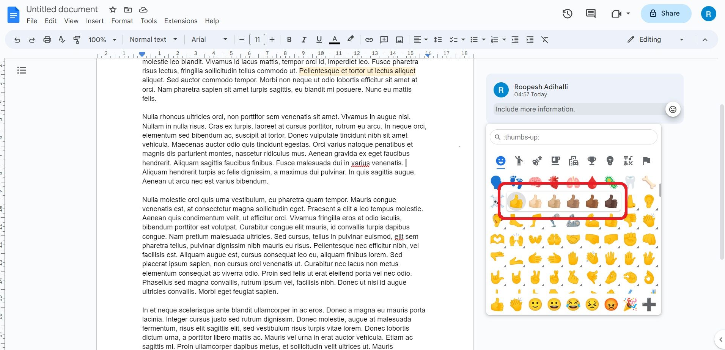Toggle bold formatting
Image resolution: width=725 pixels, height=350 pixels.
tap(289, 39)
